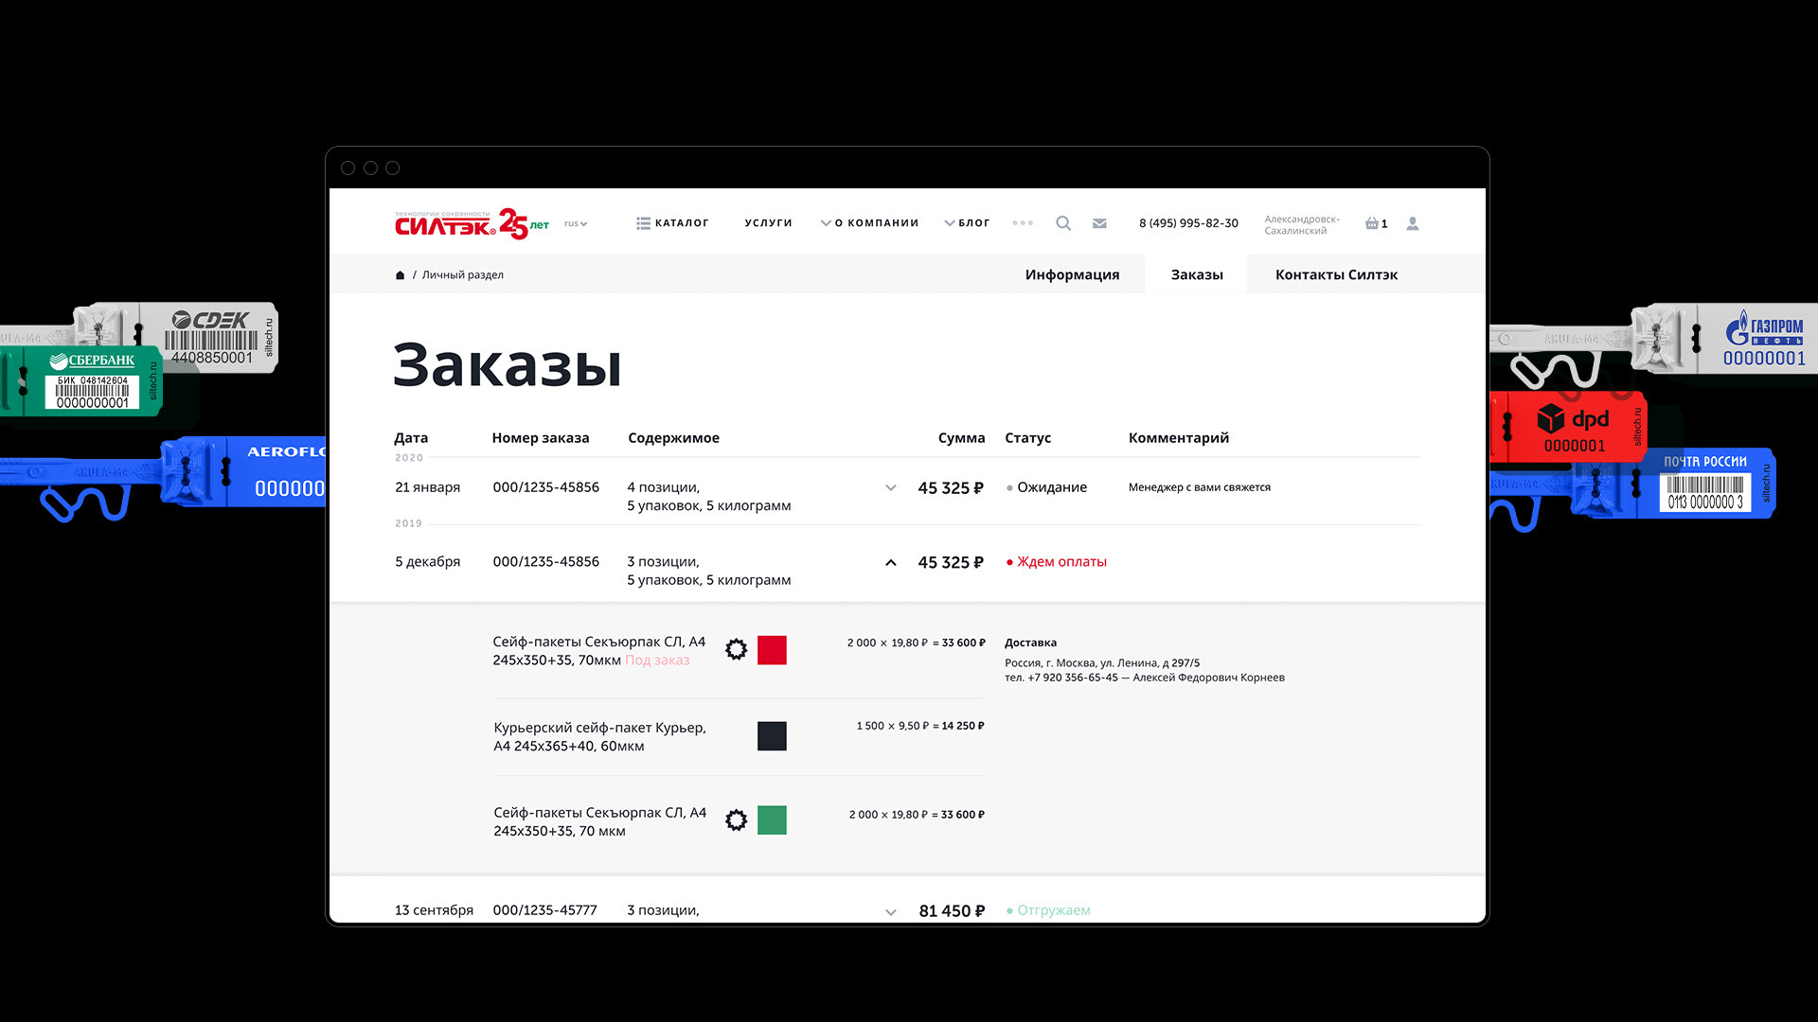The width and height of the screenshot is (1818, 1022).
Task: Open the Catalog menu
Action: (x=672, y=223)
